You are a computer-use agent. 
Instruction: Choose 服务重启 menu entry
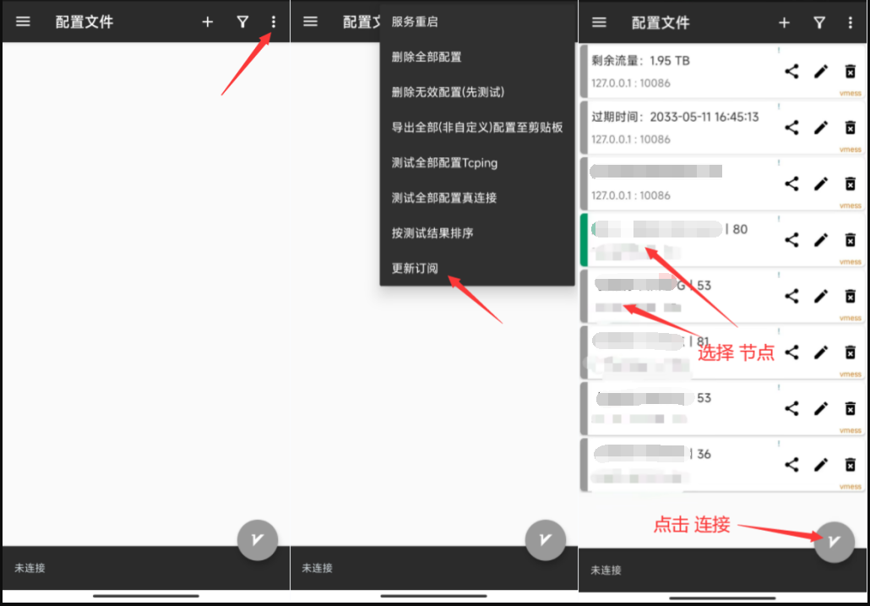tap(415, 22)
